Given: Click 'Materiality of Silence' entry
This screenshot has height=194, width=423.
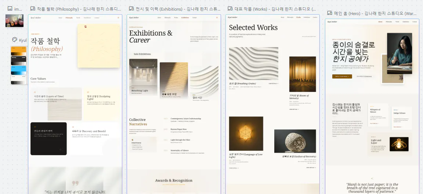Looking at the screenshot, I should (180, 151).
